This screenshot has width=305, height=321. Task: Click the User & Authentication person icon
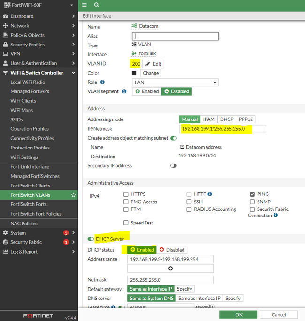tap(6, 63)
